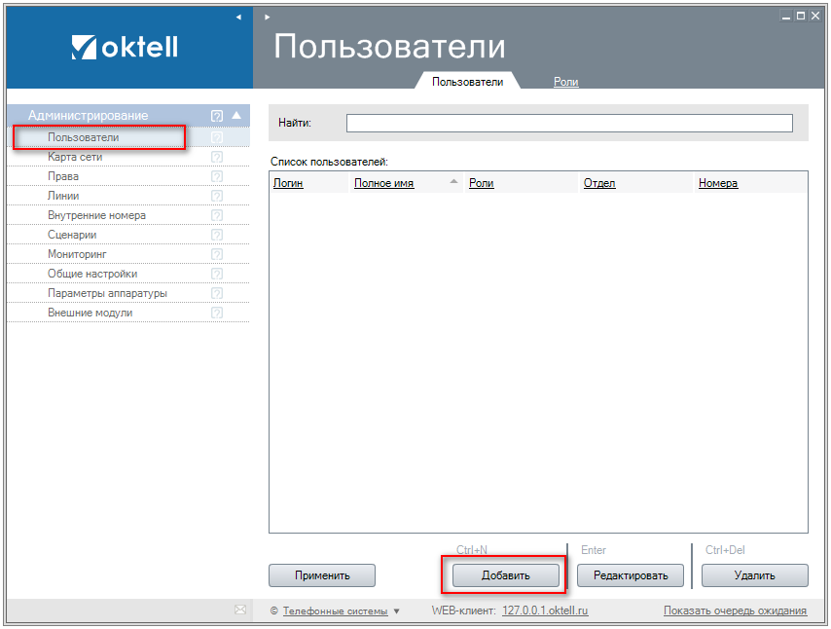
Task: Click the Показать очередь ожидания link
Action: click(735, 610)
